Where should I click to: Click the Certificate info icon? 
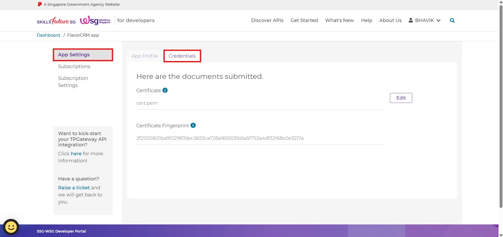(165, 90)
